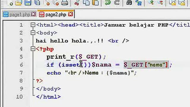The height and width of the screenshot is (107, 190).
Task: Cut selection with the scissors icon
Action: 77,2
